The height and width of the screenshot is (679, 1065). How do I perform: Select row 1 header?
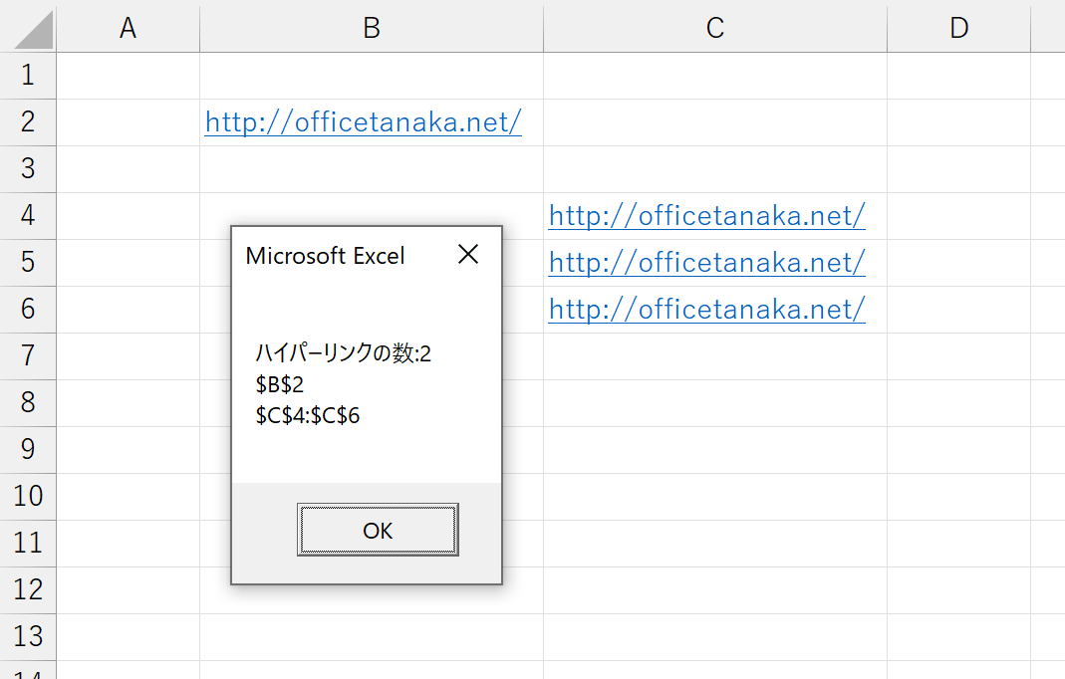pyautogui.click(x=28, y=76)
